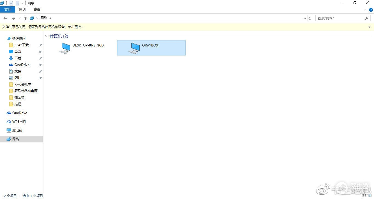The image size is (374, 199).
Task: Open recent locations dropdown arrow
Action: [20, 18]
